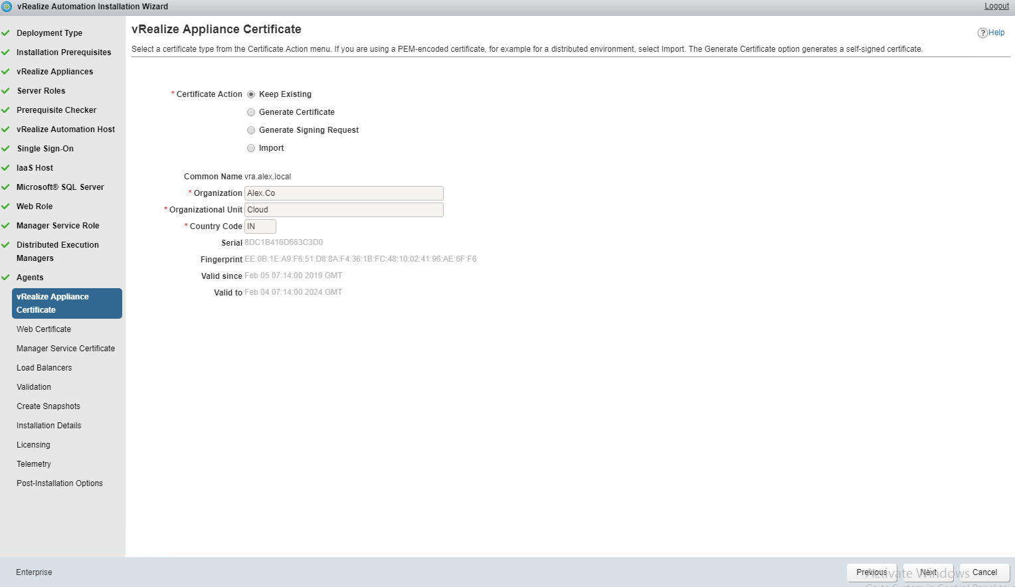
Task: Open the Web Role step
Action: [35, 207]
